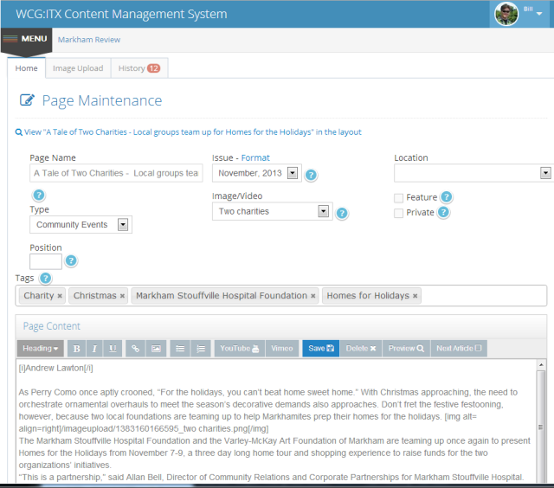The height and width of the screenshot is (488, 554).
Task: Enable the Feature checkbox
Action: [x=399, y=198]
